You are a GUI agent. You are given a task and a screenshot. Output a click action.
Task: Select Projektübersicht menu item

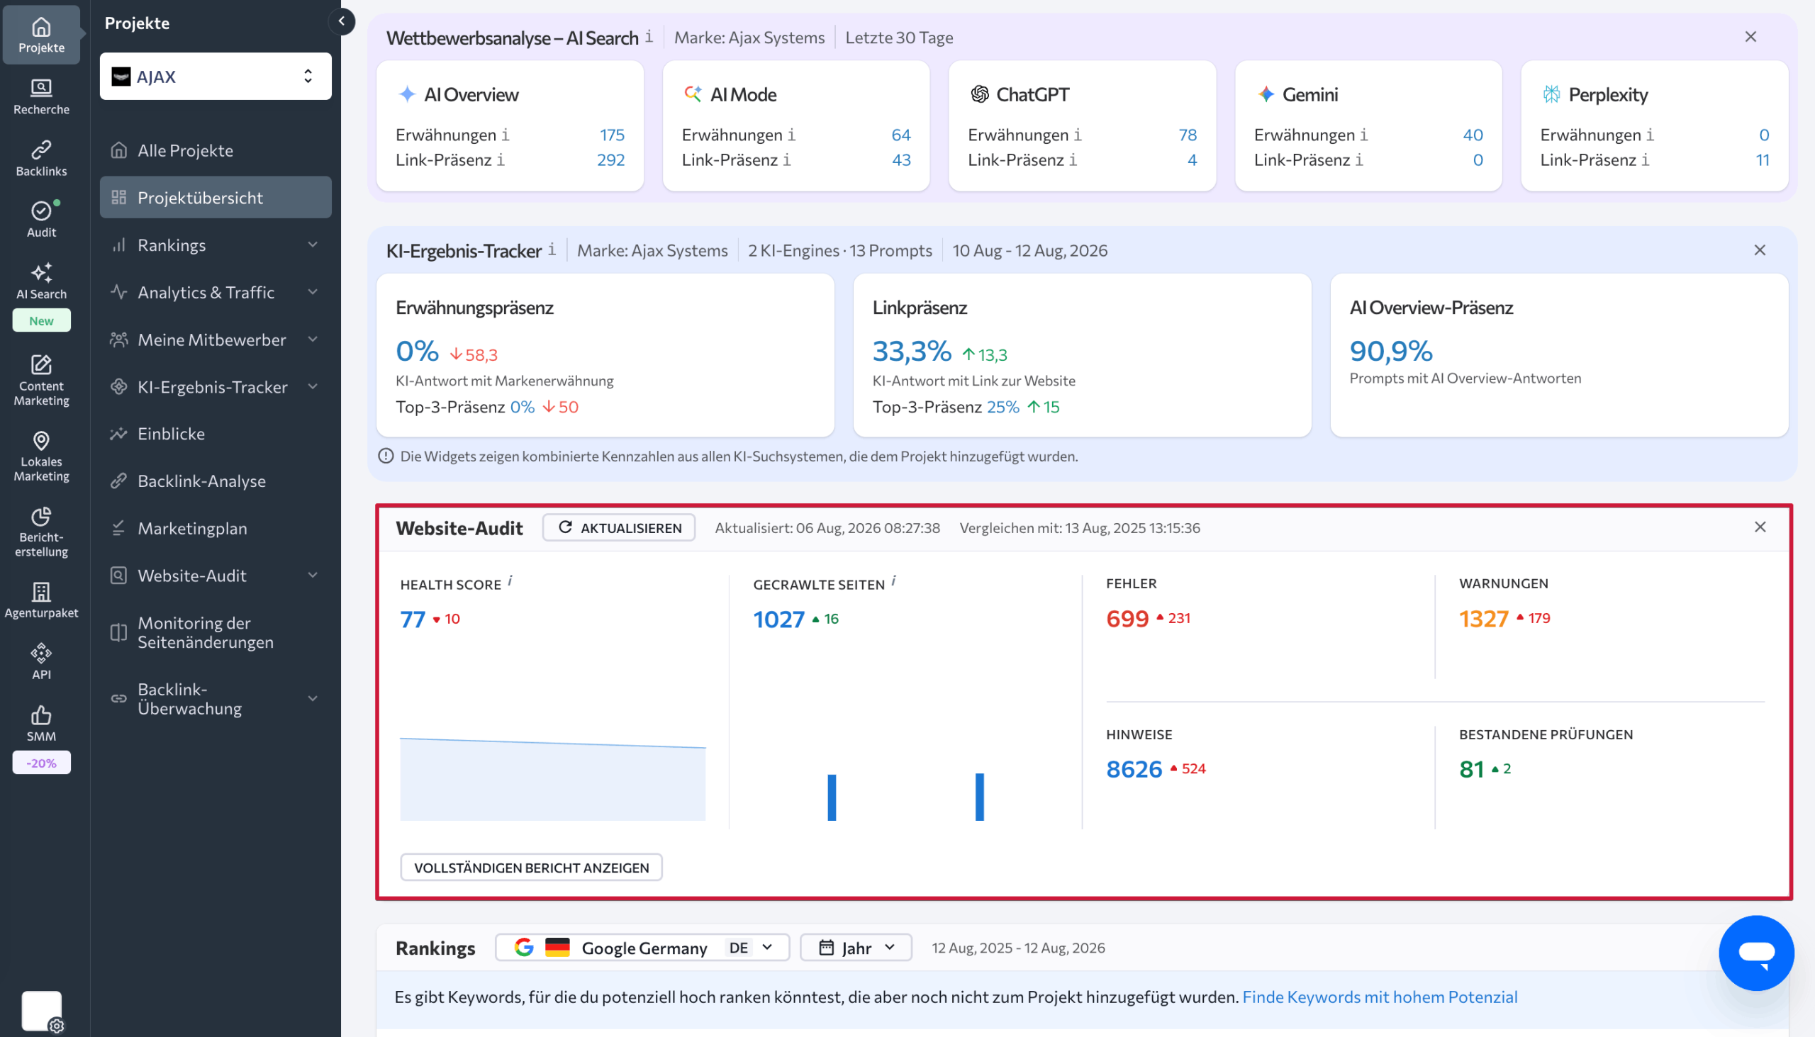[215, 197]
